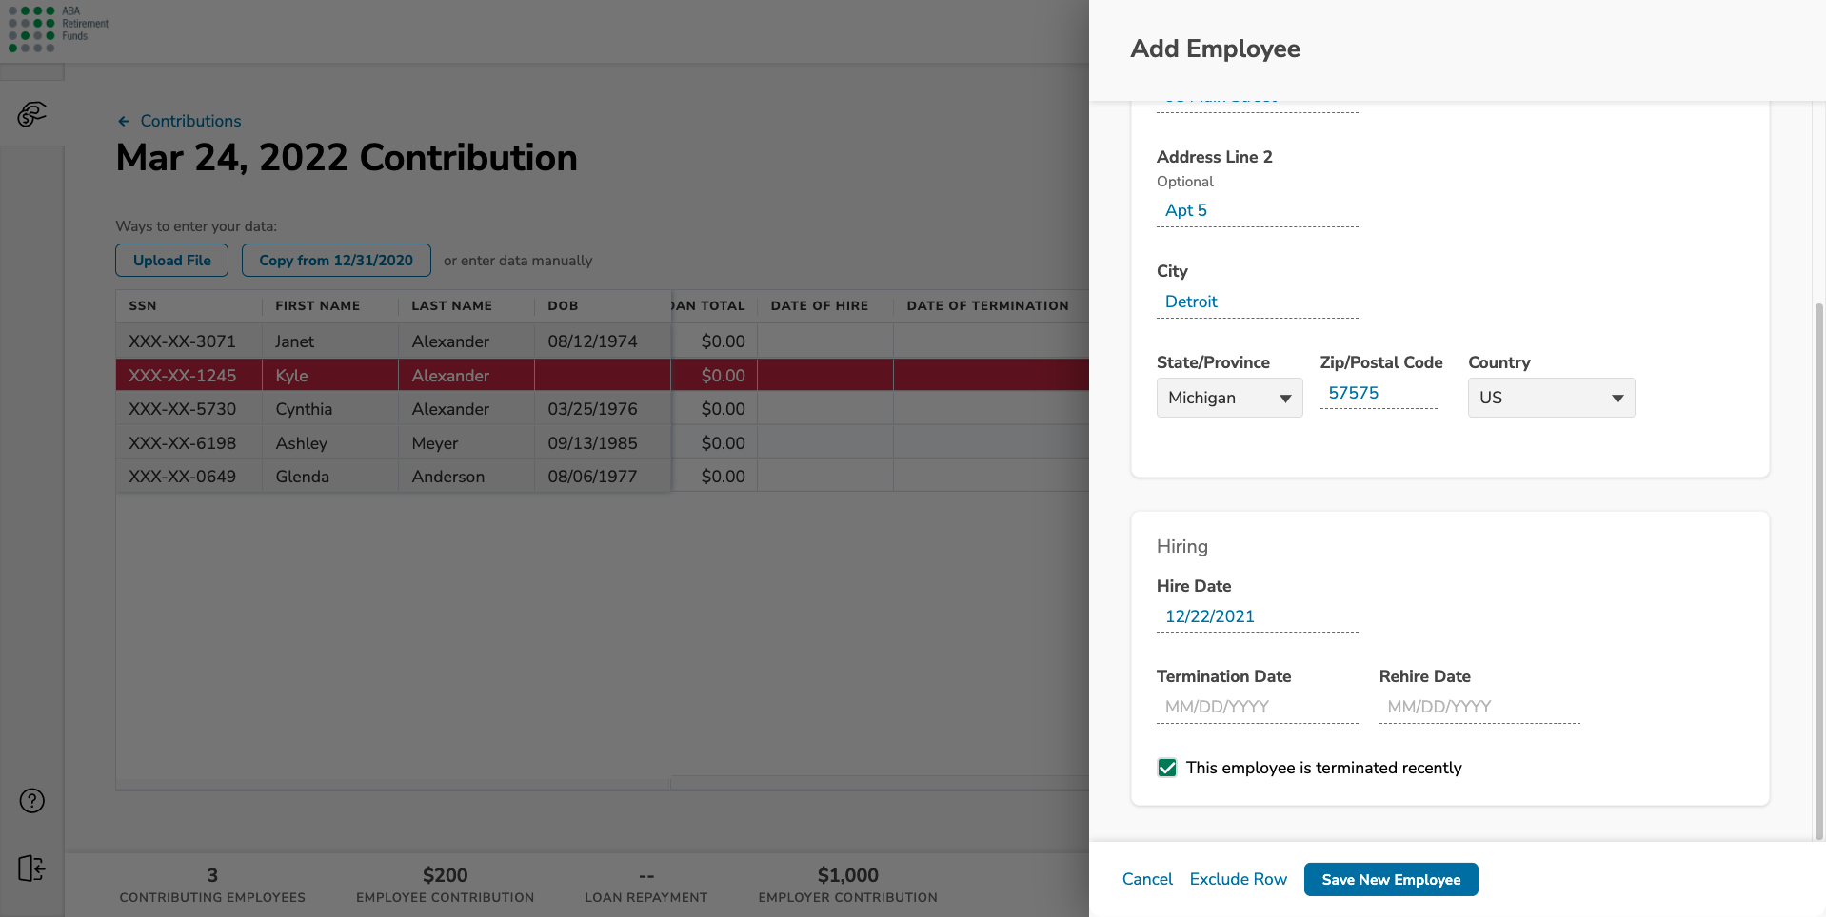Click the logout icon in sidebar

[31, 868]
